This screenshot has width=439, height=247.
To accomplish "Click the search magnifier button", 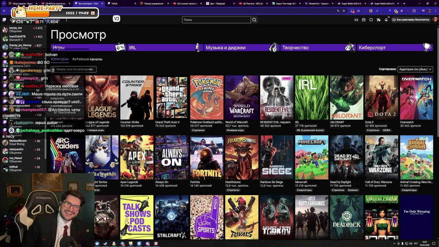I will tap(254, 20).
